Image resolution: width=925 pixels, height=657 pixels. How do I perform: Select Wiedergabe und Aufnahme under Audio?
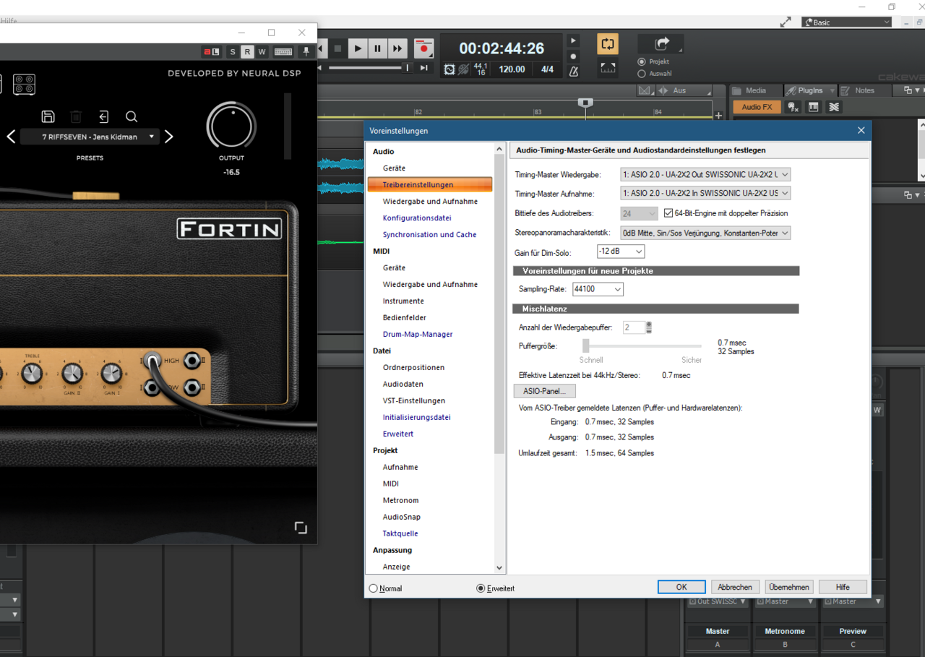(x=430, y=201)
